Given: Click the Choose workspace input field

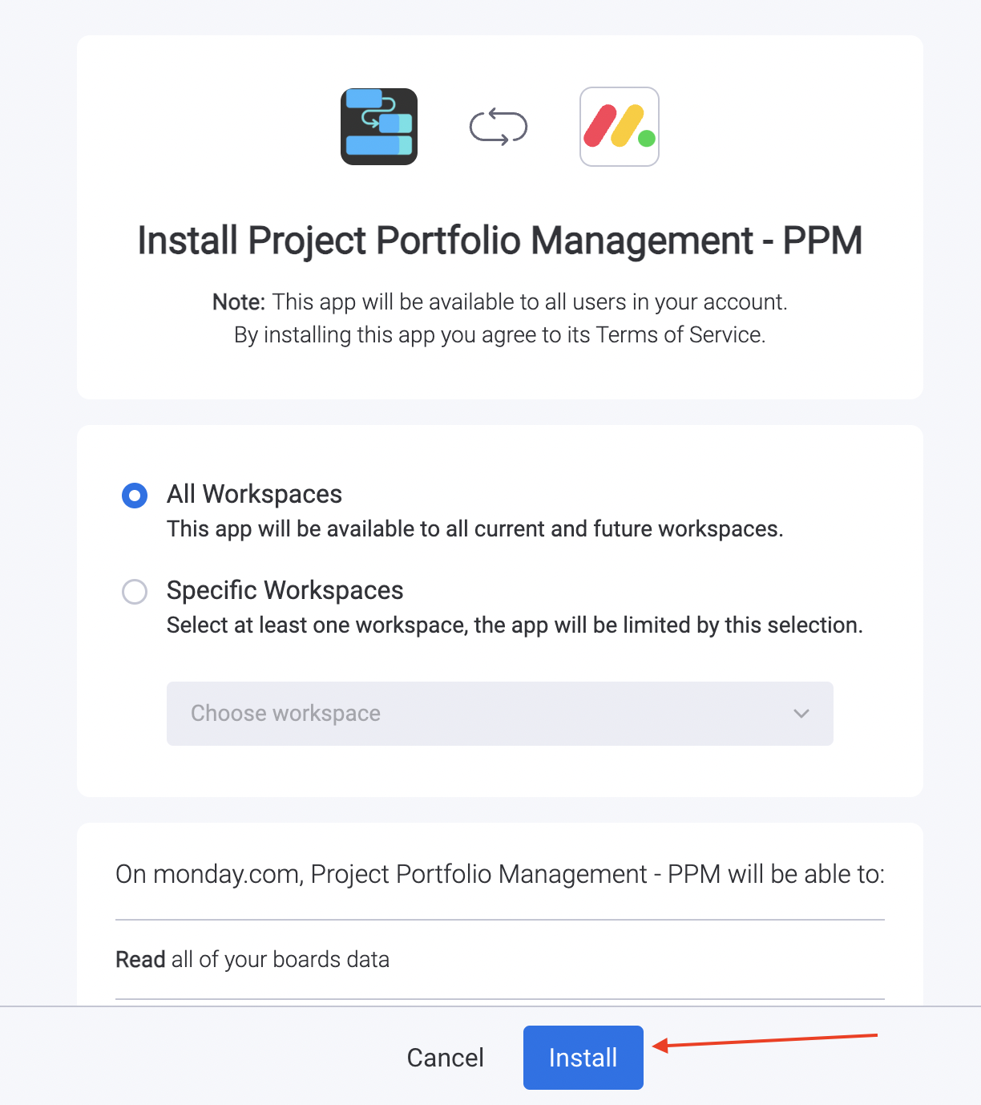Looking at the screenshot, I should pos(401,713).
